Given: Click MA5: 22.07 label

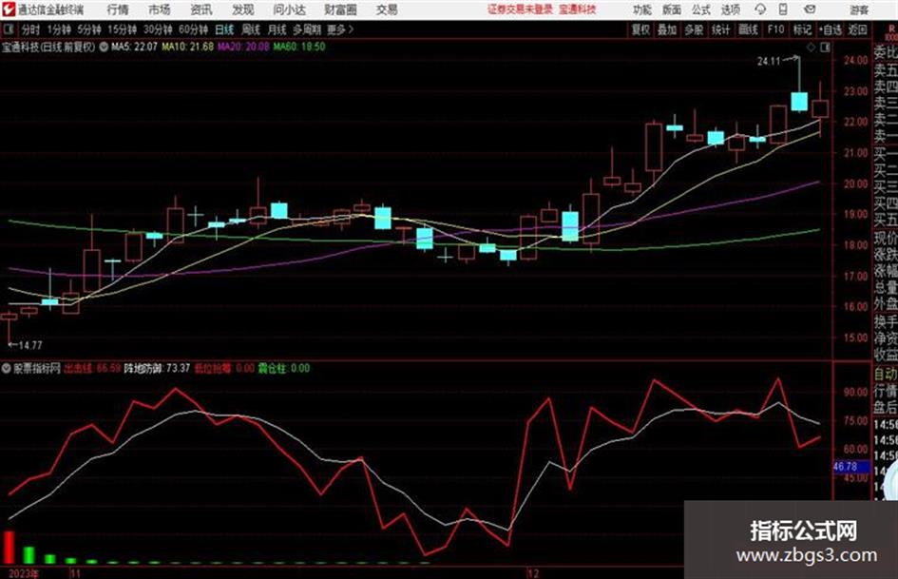Looking at the screenshot, I should 134,47.
